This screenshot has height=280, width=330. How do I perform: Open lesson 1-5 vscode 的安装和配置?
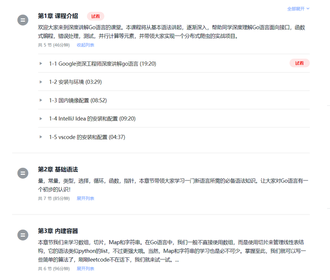pos(87,137)
